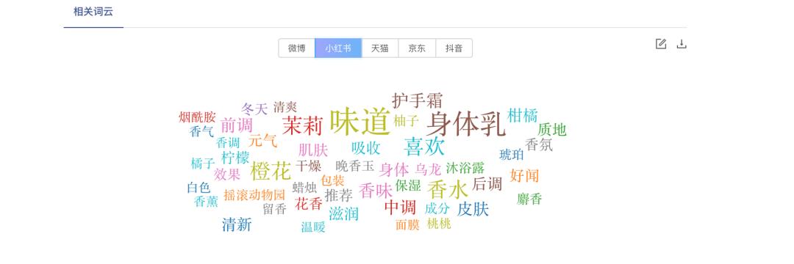The image size is (794, 264).
Task: Click the word 质地 in the cloud
Action: pos(552,130)
